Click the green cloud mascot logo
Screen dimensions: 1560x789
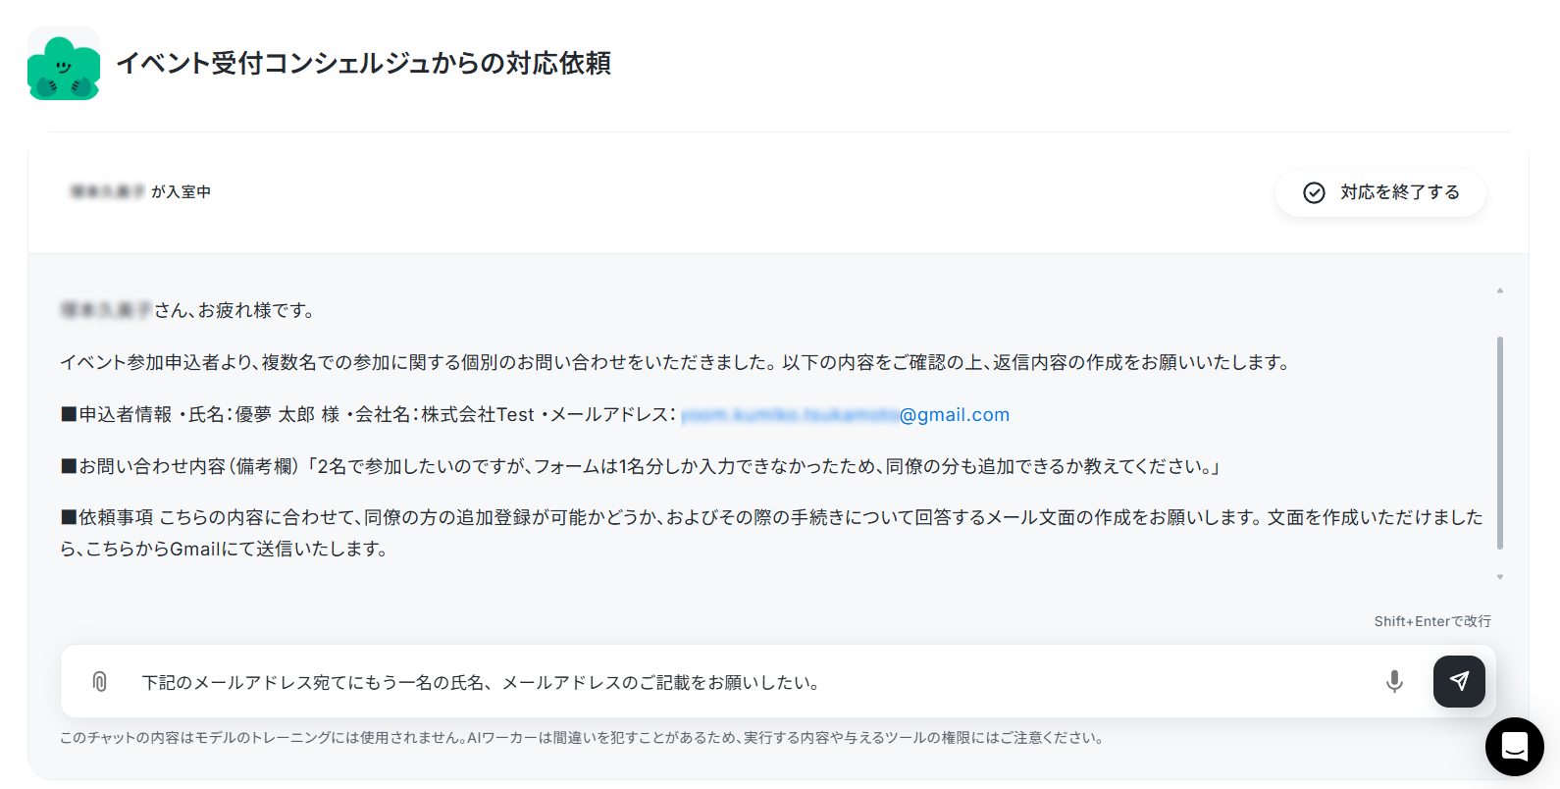click(64, 64)
